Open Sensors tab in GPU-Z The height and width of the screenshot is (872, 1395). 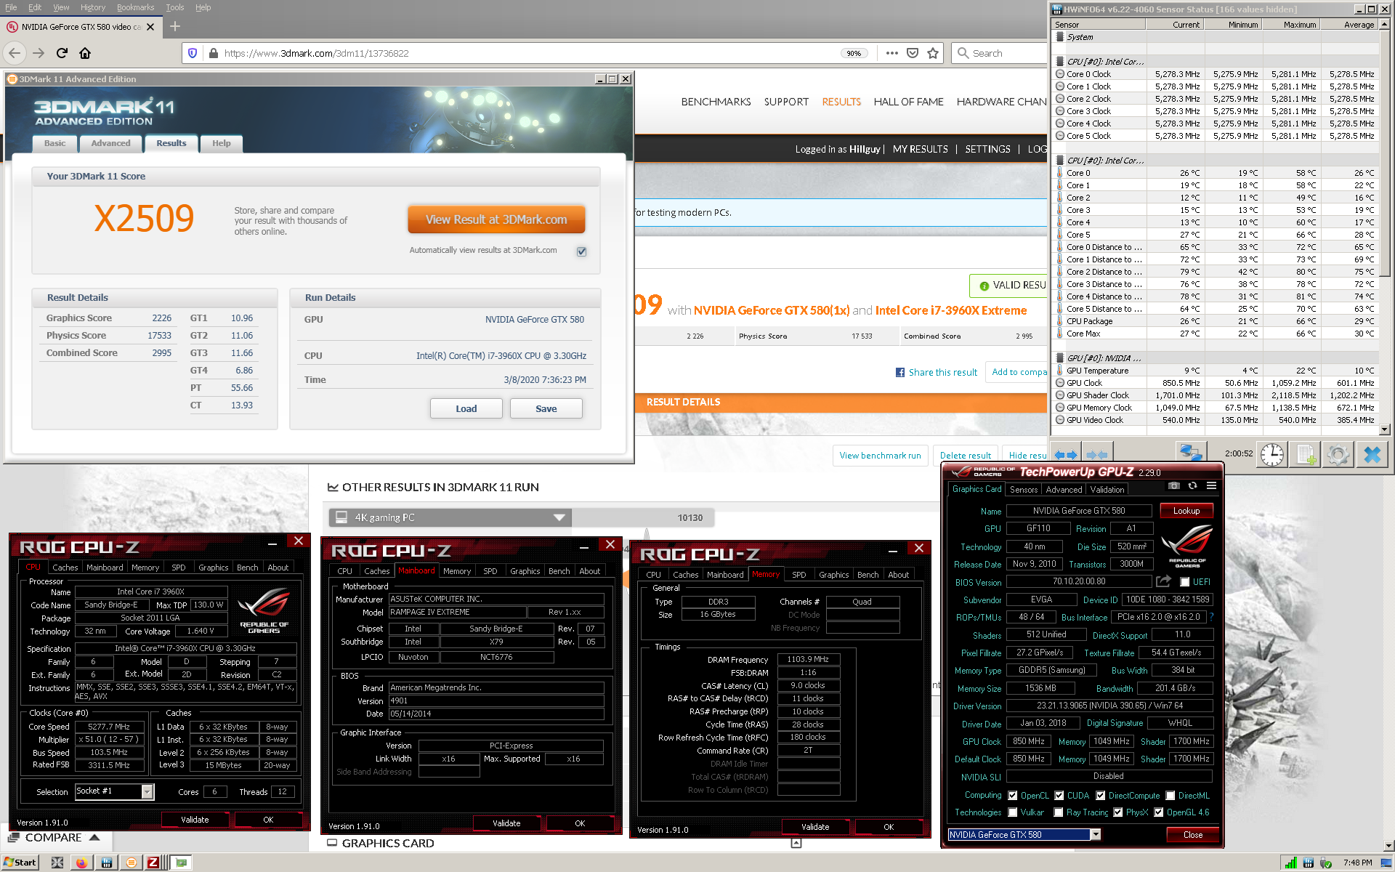(x=1024, y=490)
